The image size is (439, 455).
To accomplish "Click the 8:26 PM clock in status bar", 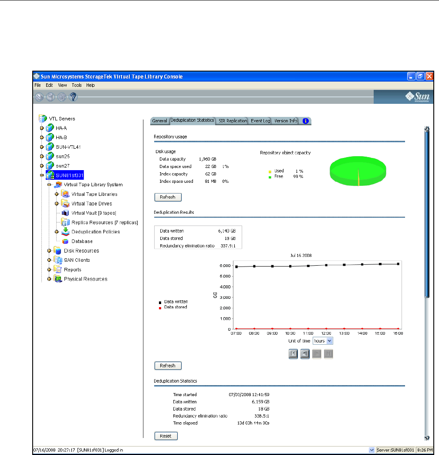I will pos(425,450).
